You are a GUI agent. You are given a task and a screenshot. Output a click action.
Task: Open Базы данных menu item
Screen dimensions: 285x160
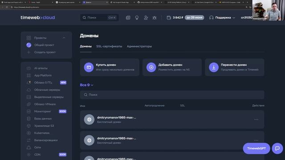pyautogui.click(x=43, y=119)
